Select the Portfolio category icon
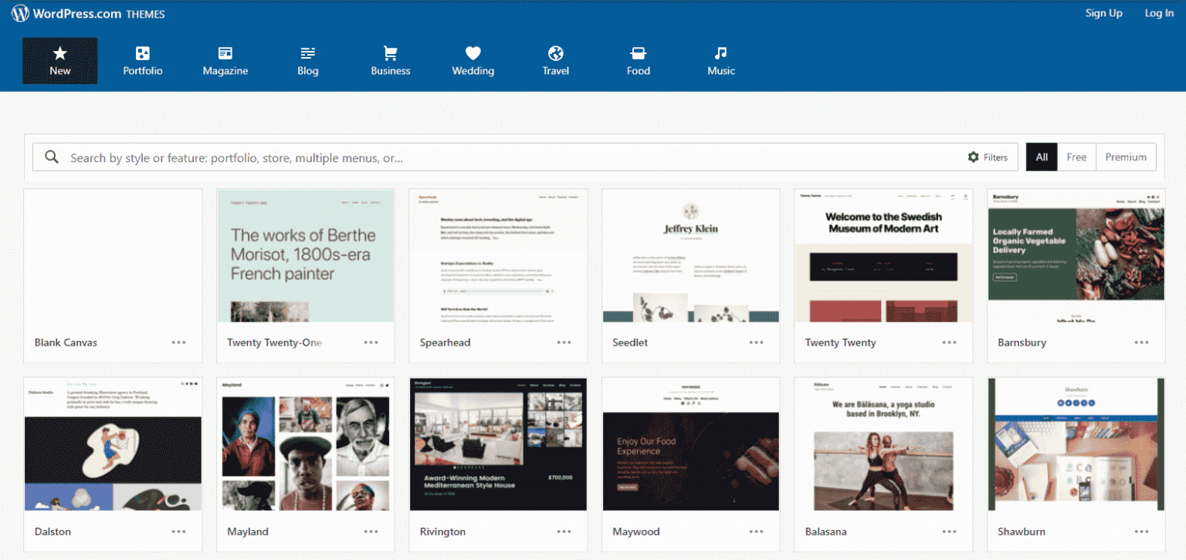 142,60
